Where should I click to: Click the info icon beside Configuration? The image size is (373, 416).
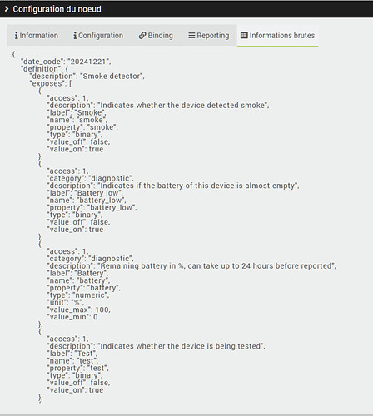75,36
